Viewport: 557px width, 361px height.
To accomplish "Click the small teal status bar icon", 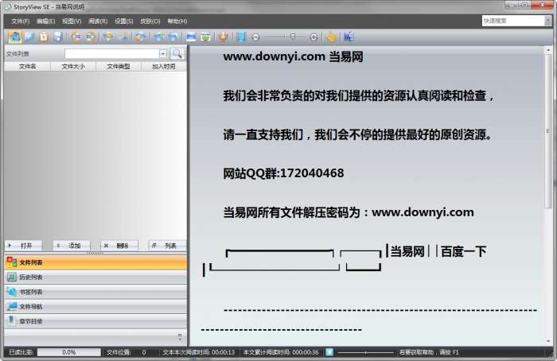I will pos(329,351).
